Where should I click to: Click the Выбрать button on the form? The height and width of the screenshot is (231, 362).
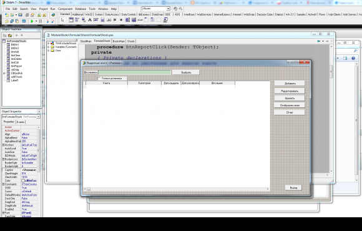186,72
